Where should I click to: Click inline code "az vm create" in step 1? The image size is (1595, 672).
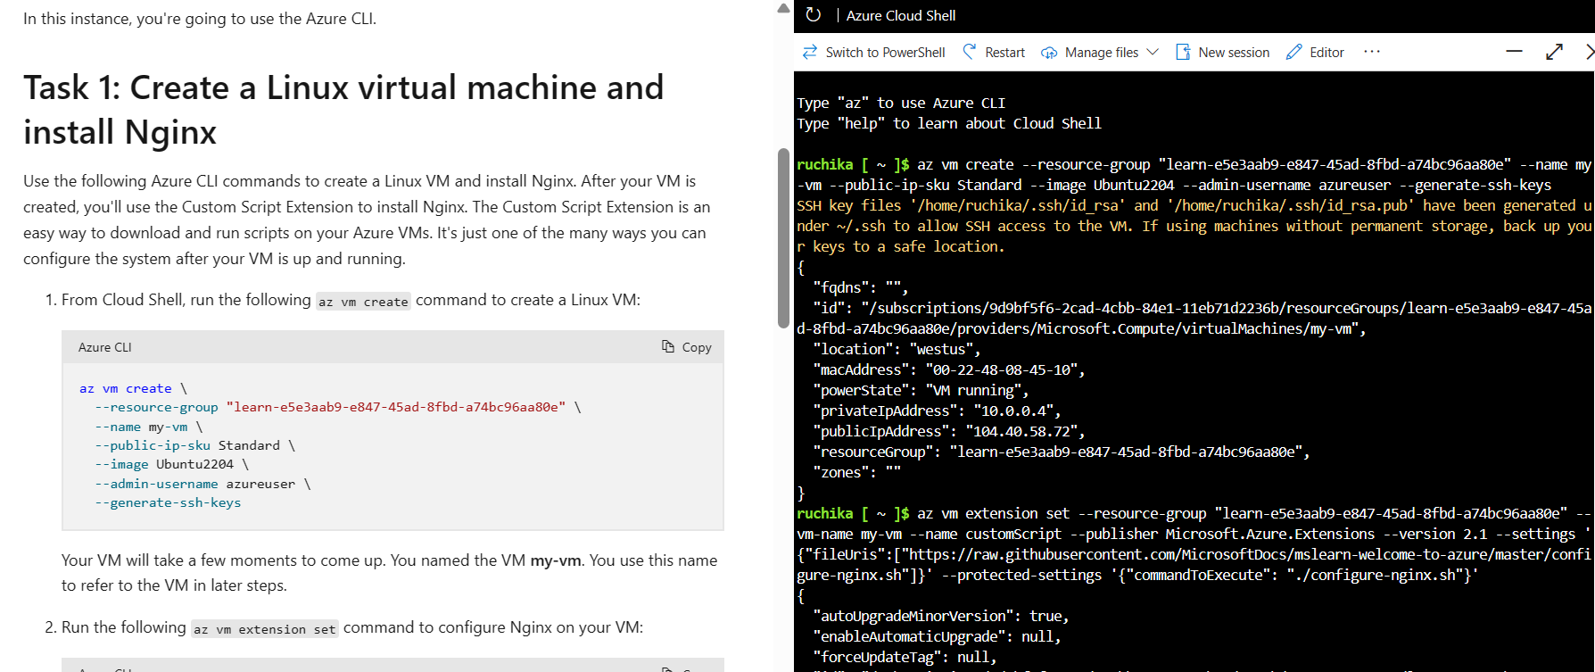pos(363,302)
